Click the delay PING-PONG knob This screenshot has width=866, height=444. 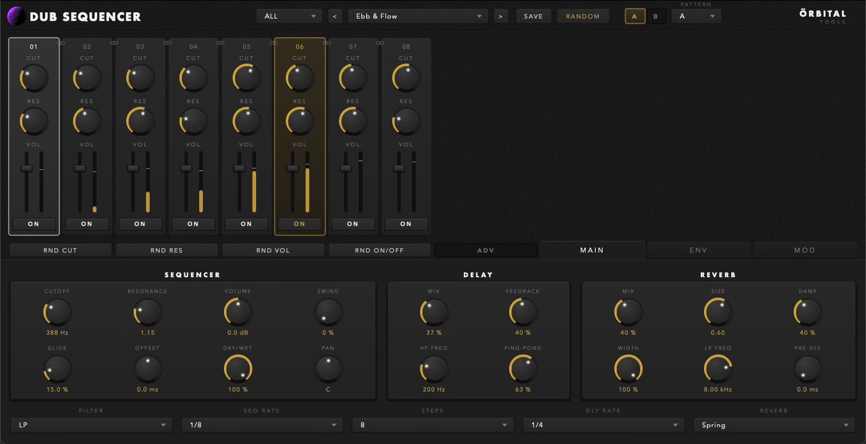point(523,369)
